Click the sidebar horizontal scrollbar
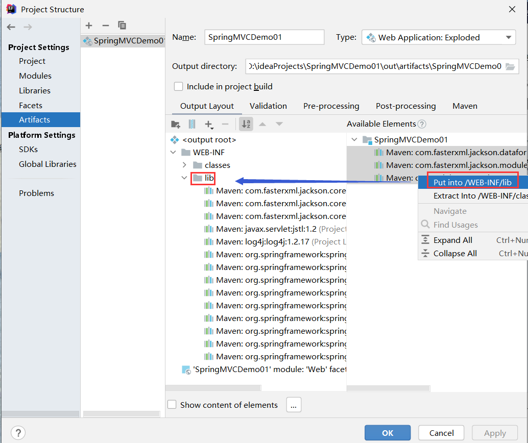528x443 pixels. click(x=40, y=414)
